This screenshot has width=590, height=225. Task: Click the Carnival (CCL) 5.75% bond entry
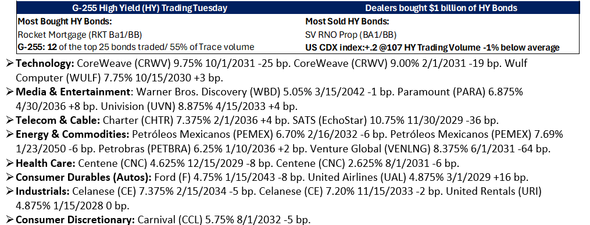(224, 220)
